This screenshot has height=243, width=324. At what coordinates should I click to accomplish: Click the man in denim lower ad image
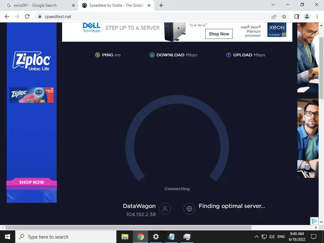[x=308, y=138]
